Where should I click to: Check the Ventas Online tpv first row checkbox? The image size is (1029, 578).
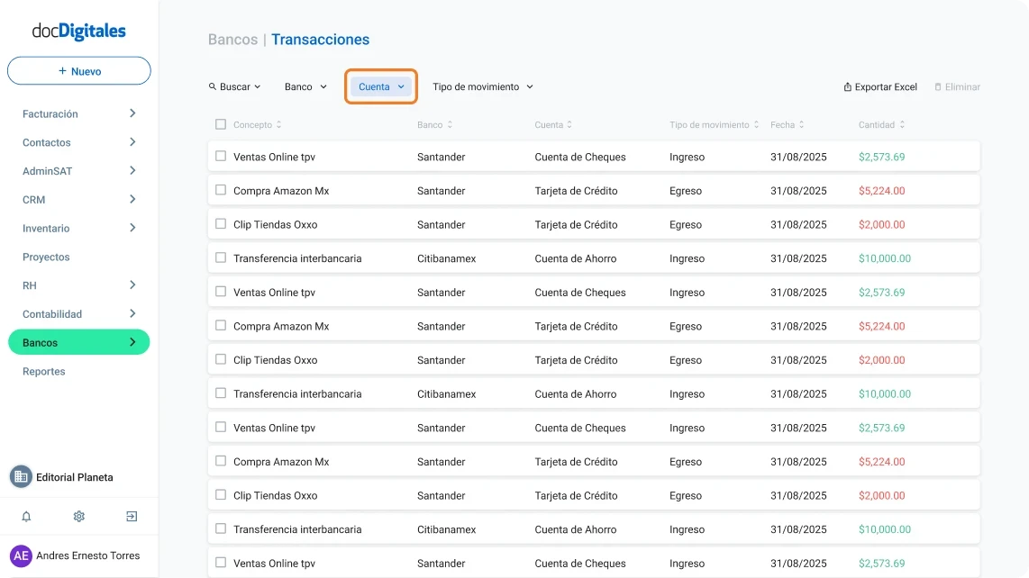[220, 156]
